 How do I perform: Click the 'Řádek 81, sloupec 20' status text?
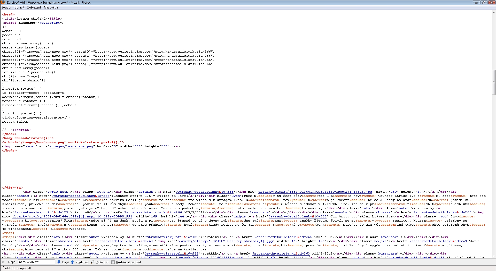pos(17,268)
